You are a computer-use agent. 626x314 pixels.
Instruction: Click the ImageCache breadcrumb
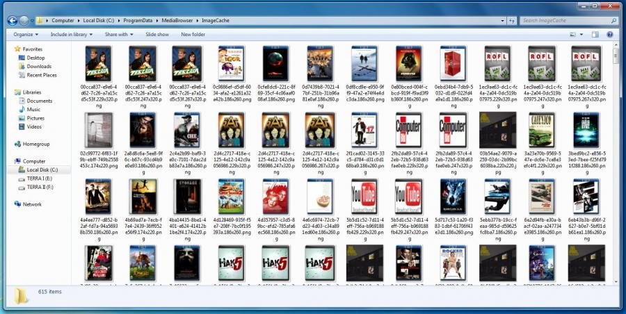[x=215, y=20]
